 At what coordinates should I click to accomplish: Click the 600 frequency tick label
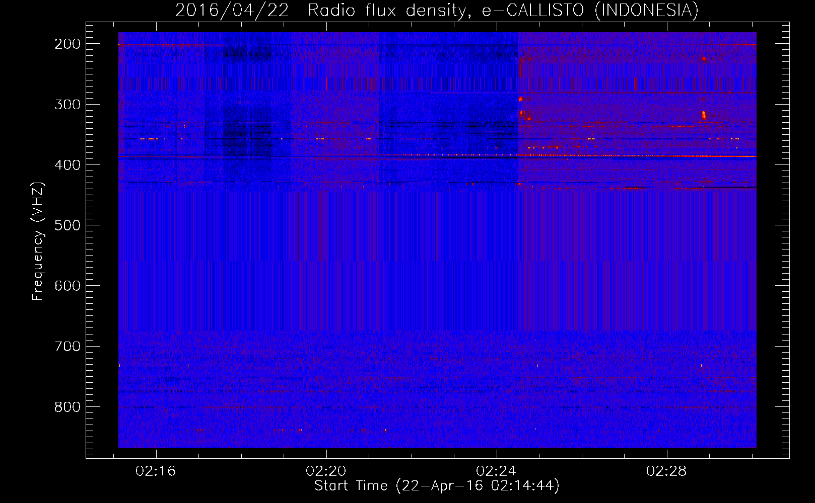[x=67, y=286]
